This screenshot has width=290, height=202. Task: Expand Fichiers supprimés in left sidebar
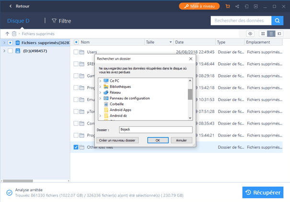[x=4, y=43]
